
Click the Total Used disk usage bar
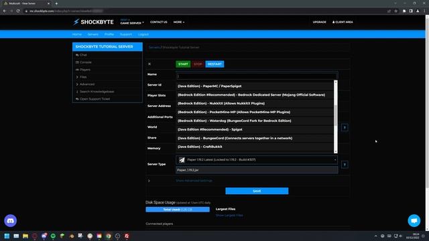178,210
